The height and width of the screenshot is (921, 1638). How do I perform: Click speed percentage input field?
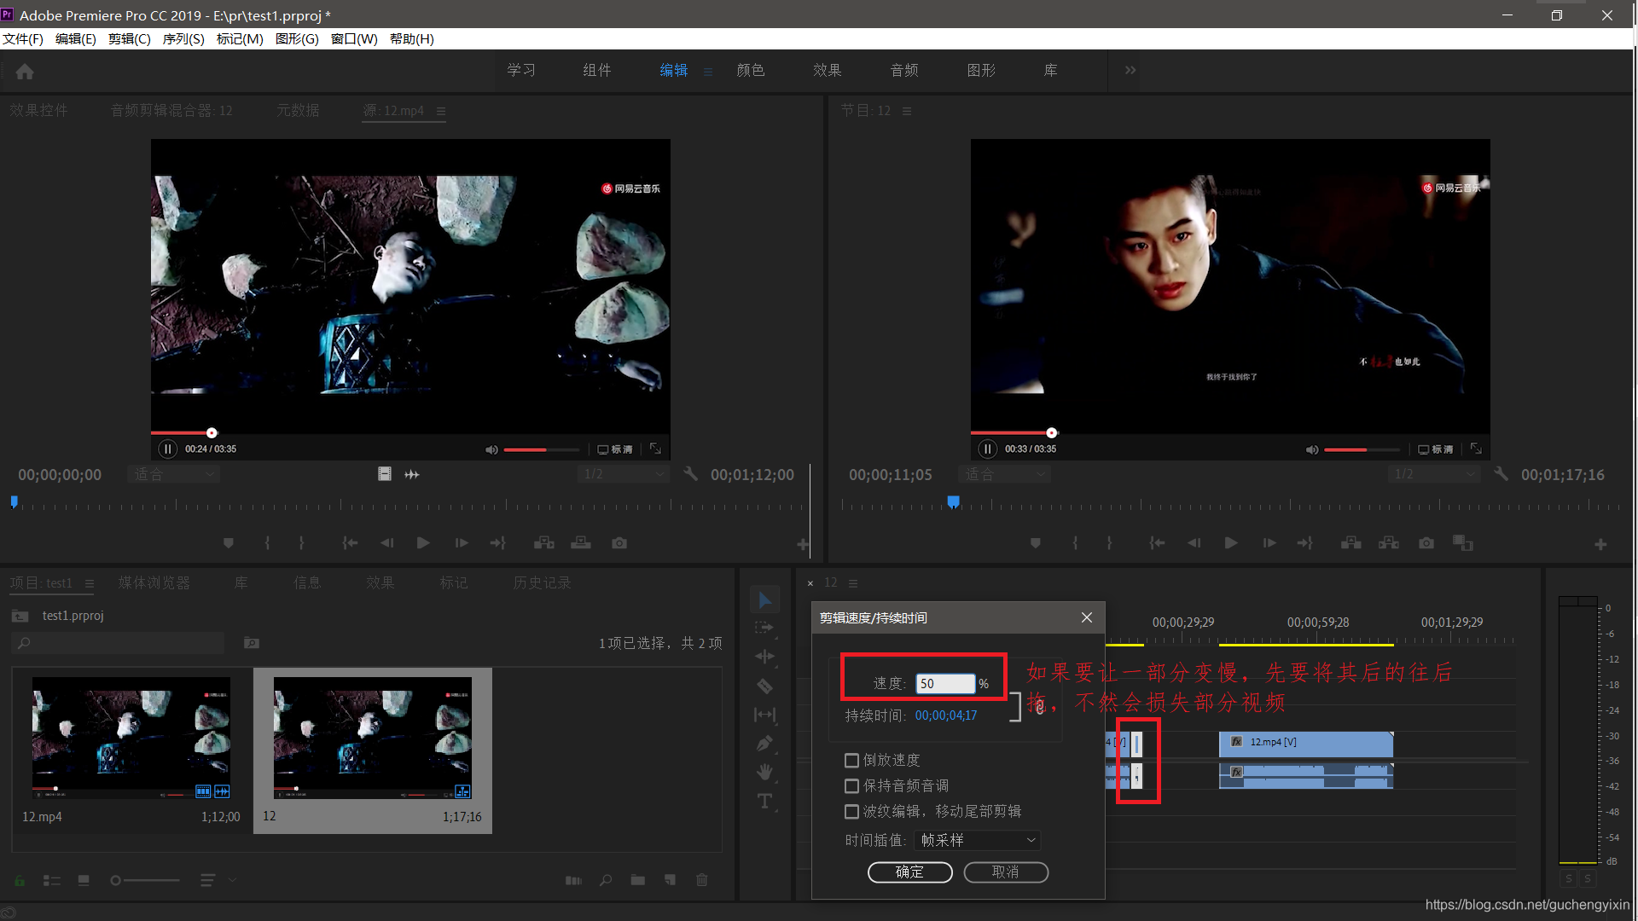[945, 683]
